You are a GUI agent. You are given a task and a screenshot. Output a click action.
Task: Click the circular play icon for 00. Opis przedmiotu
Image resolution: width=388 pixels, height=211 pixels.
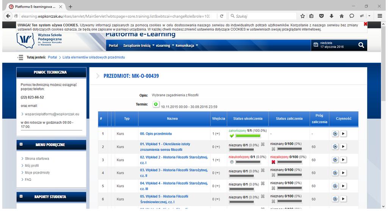point(335,134)
